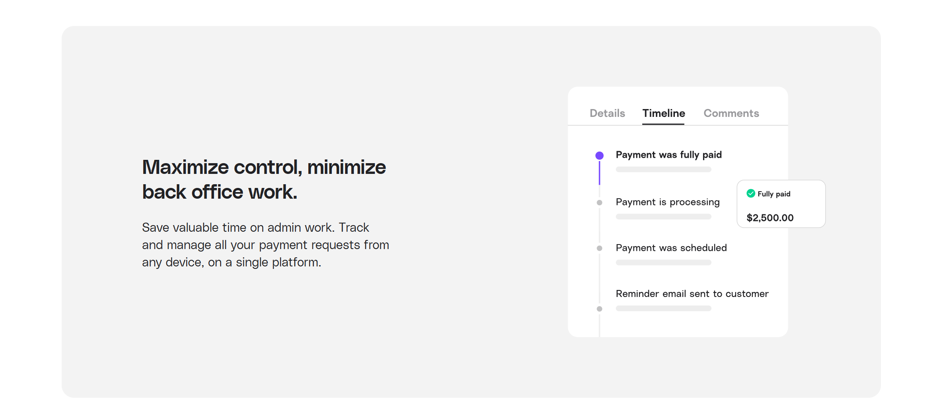Click the placeholder bar under Payment was scheduled

[663, 262]
